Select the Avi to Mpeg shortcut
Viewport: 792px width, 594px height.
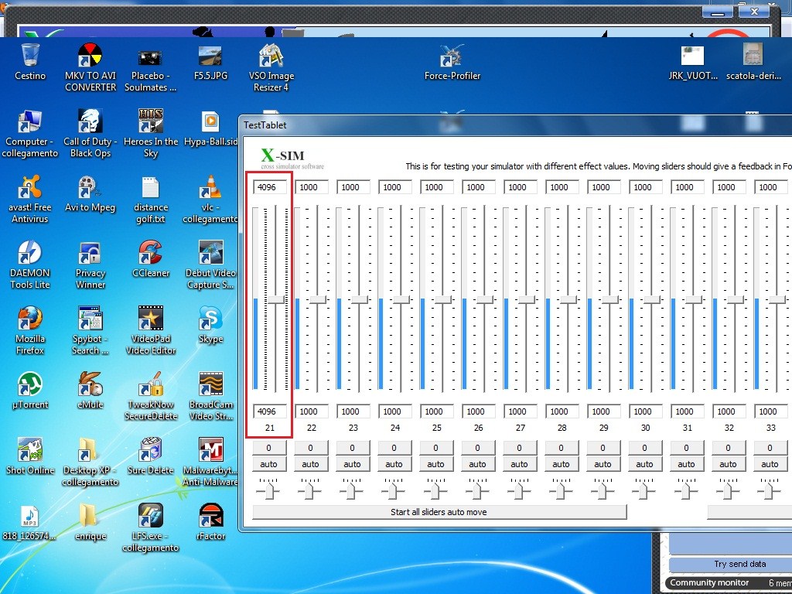coord(90,187)
